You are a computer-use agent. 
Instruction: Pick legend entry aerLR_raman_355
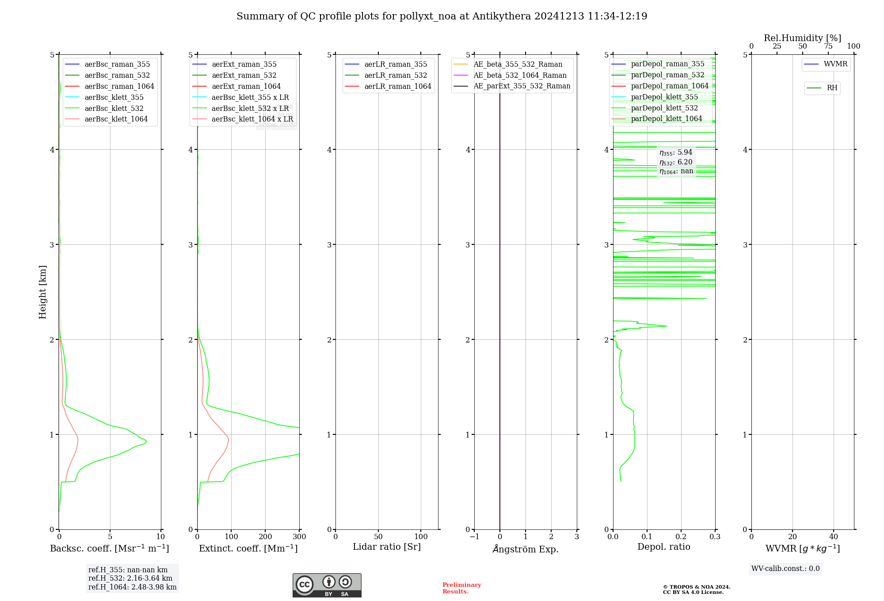[x=386, y=65]
